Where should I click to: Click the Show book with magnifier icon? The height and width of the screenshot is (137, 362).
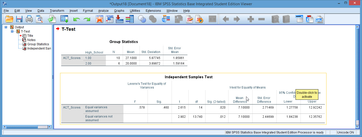(275, 19)
